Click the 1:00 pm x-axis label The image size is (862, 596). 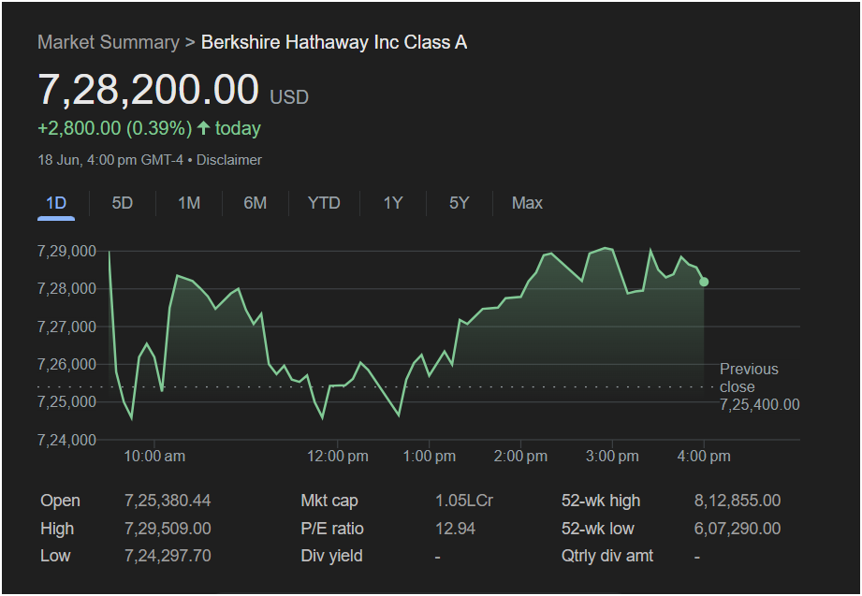430,456
